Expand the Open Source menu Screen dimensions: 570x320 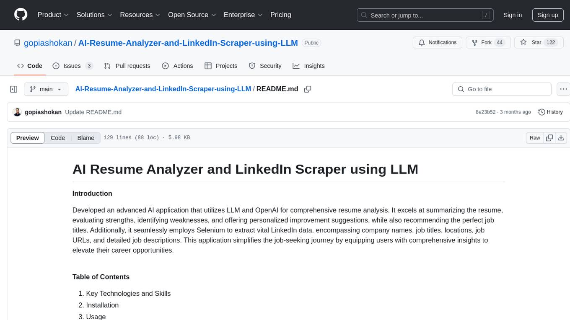(x=192, y=15)
